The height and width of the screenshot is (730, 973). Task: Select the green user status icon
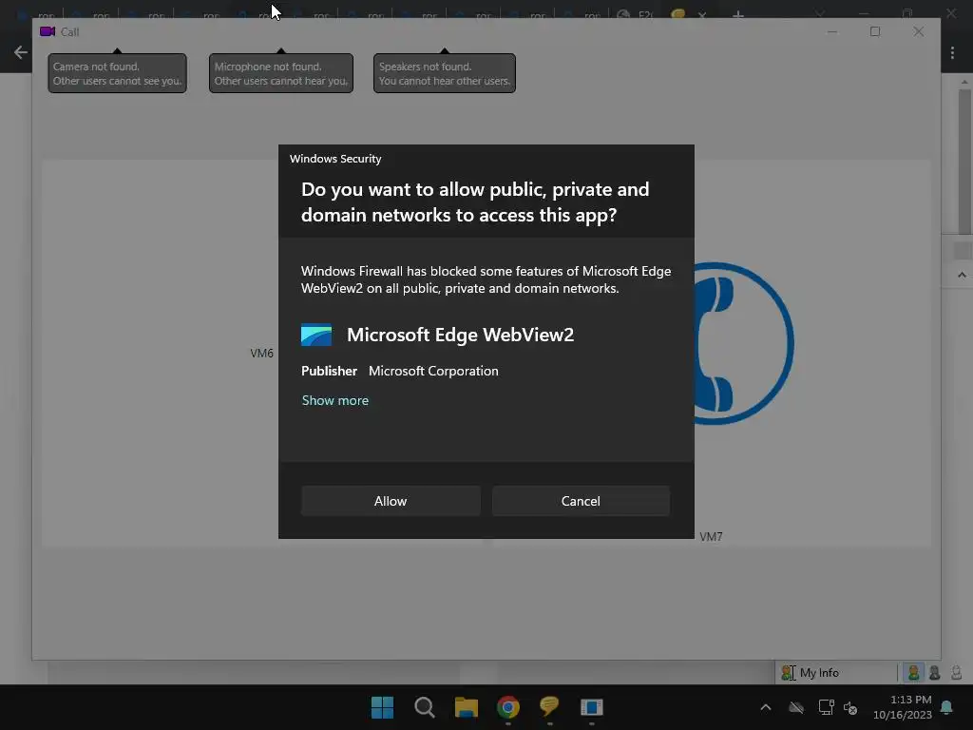(913, 672)
